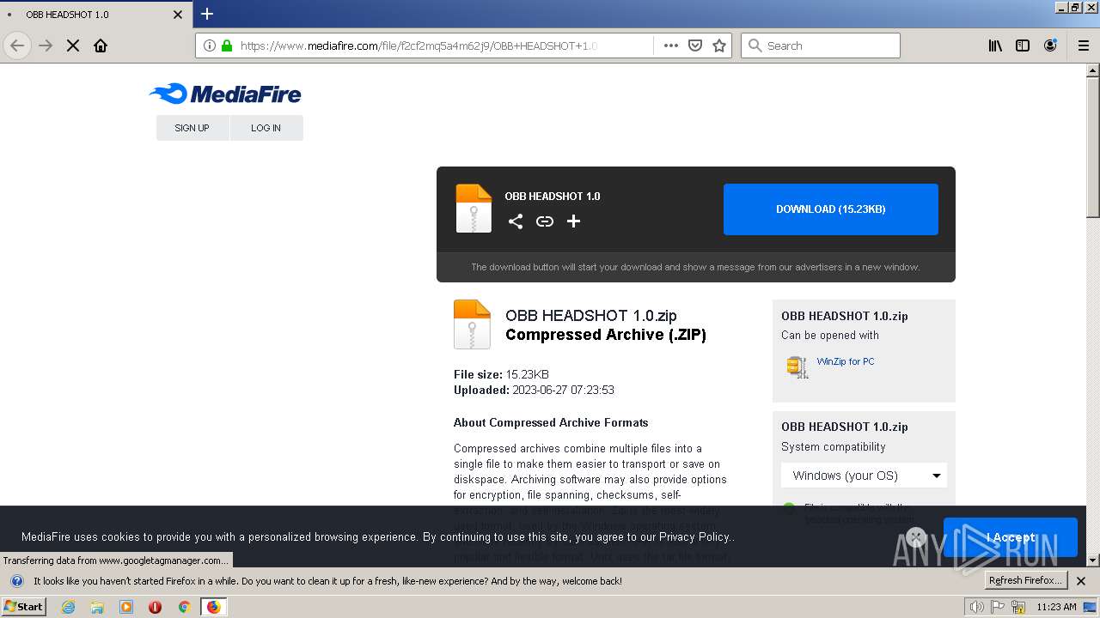Viewport: 1100px width, 618px height.
Task: Click the SIGN UP button
Action: click(x=192, y=128)
